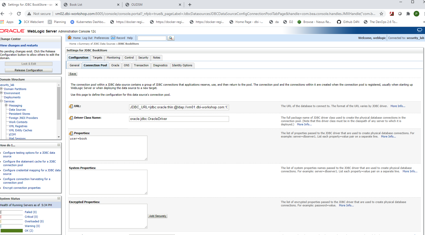Open the Github D4N bookmark

click(x=348, y=22)
